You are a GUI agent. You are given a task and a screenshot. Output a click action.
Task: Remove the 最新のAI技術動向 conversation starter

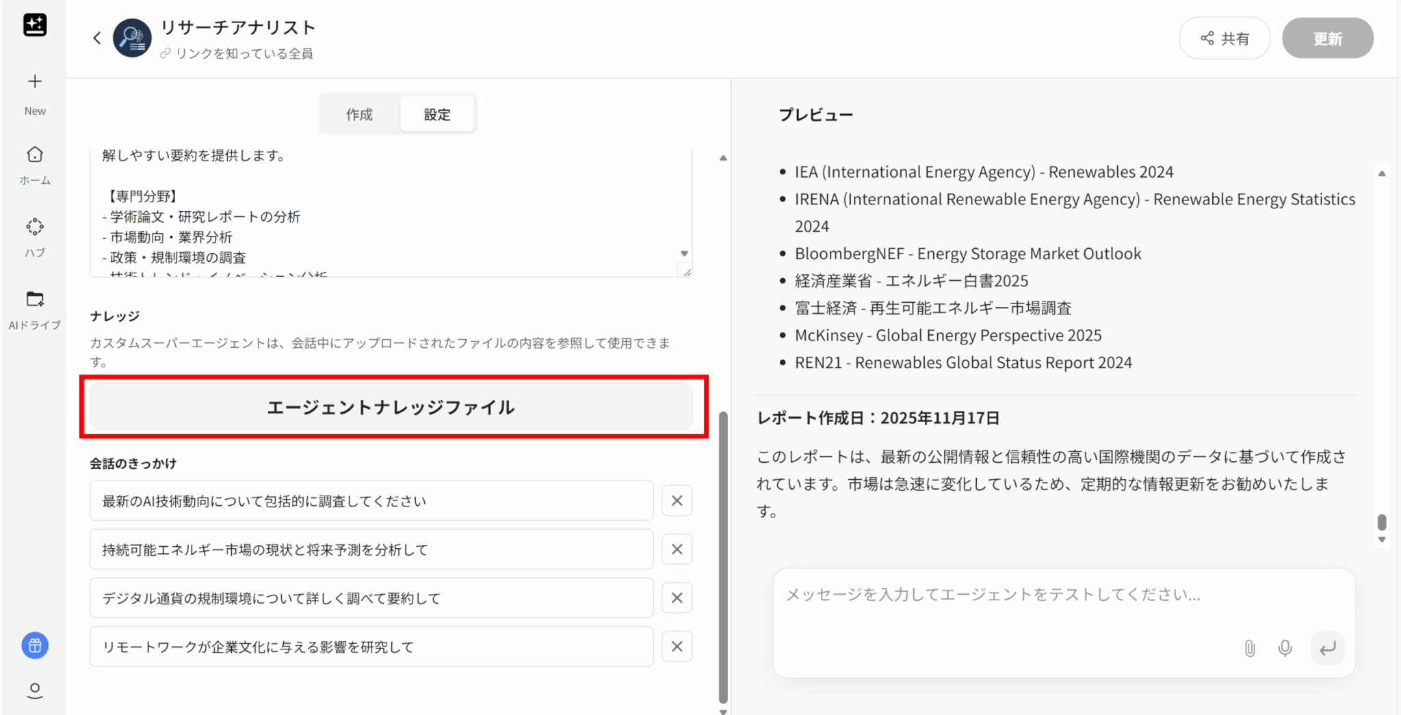pos(677,501)
